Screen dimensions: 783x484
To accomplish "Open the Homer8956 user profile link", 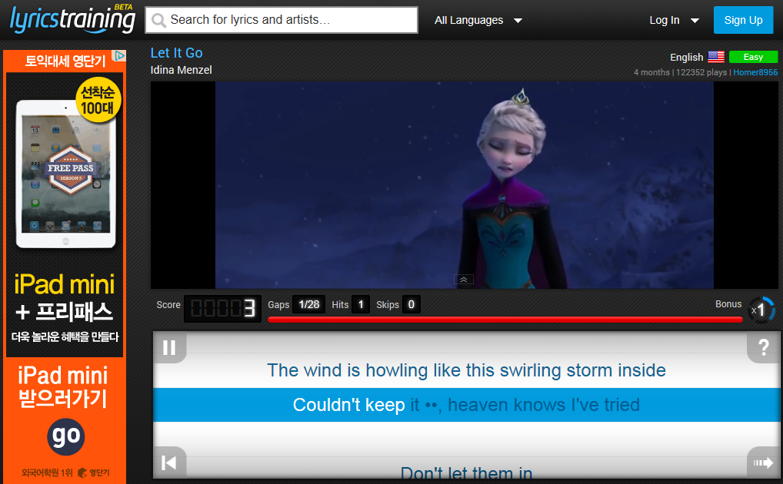I will pos(755,72).
